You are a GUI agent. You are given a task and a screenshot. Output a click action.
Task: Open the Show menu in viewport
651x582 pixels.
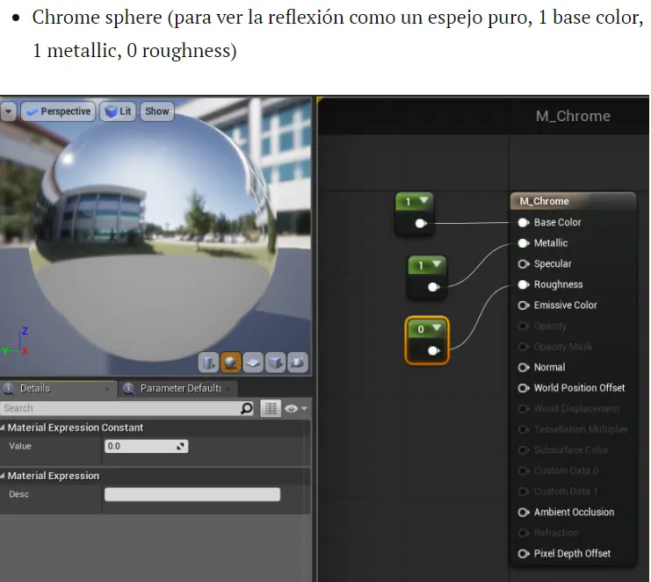tap(157, 111)
